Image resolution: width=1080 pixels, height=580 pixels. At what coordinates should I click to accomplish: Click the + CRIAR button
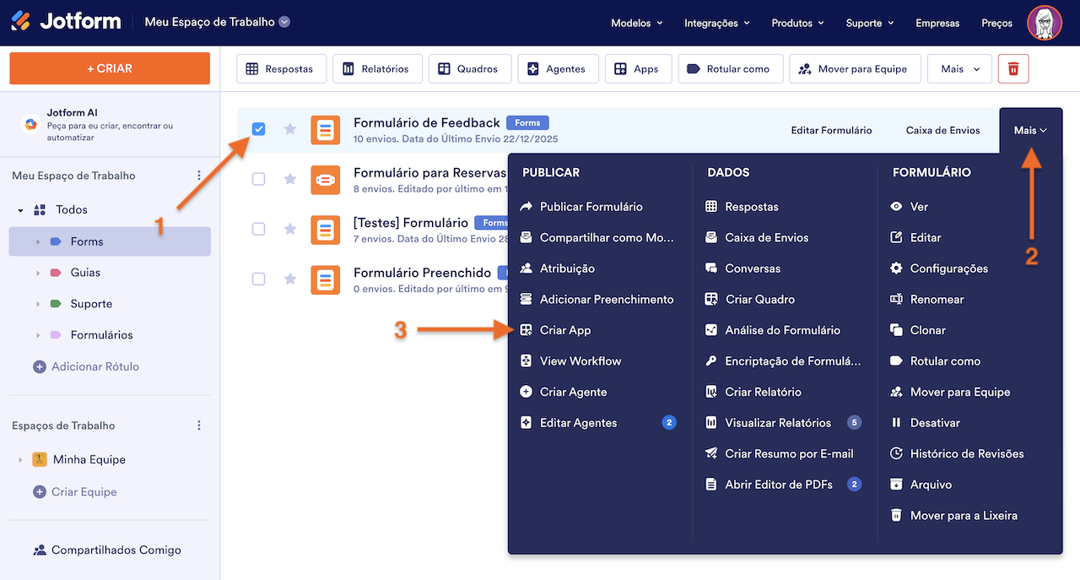coord(109,68)
